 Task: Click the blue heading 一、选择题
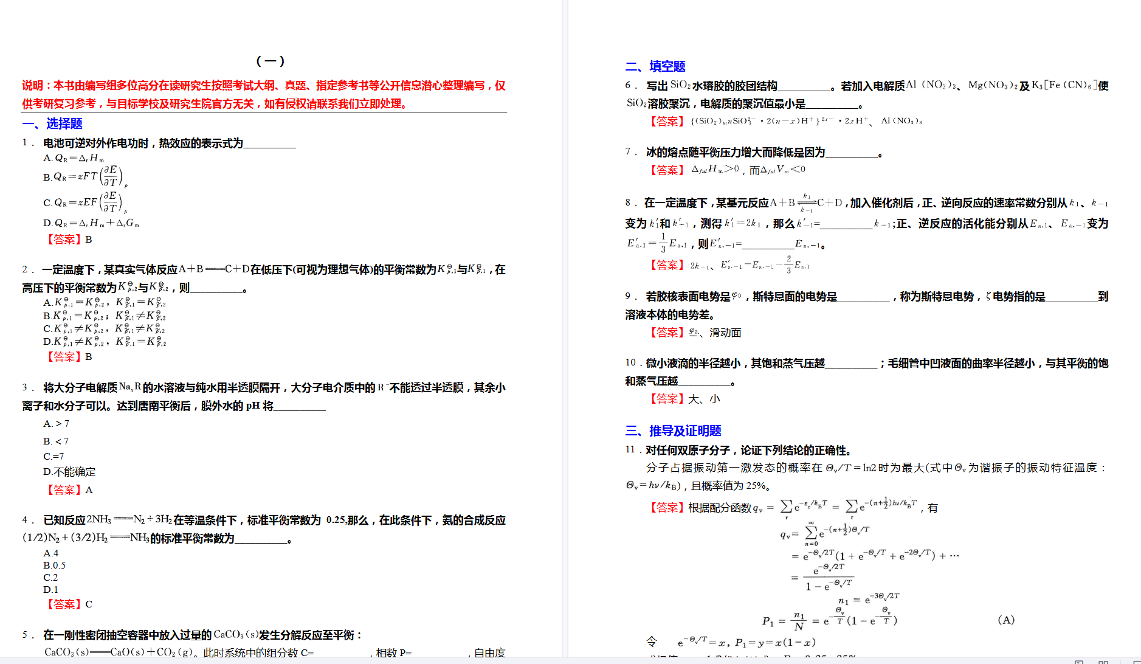(52, 123)
